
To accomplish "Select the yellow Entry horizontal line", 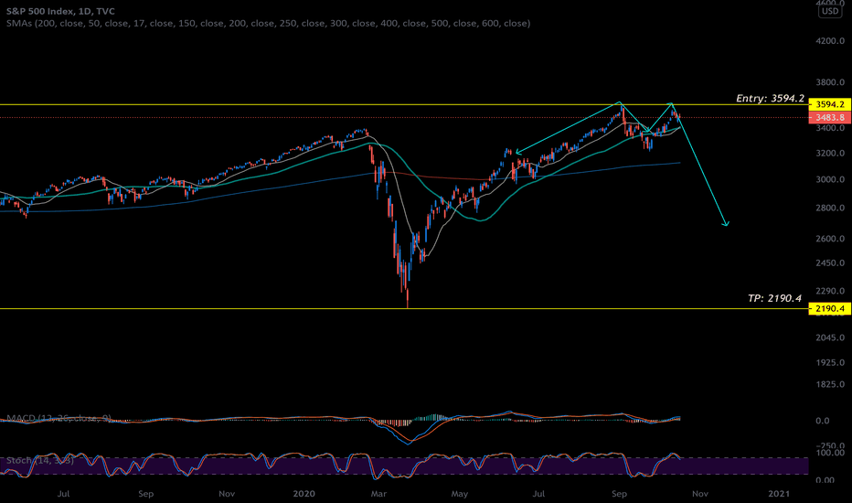I will pyautogui.click(x=404, y=104).
